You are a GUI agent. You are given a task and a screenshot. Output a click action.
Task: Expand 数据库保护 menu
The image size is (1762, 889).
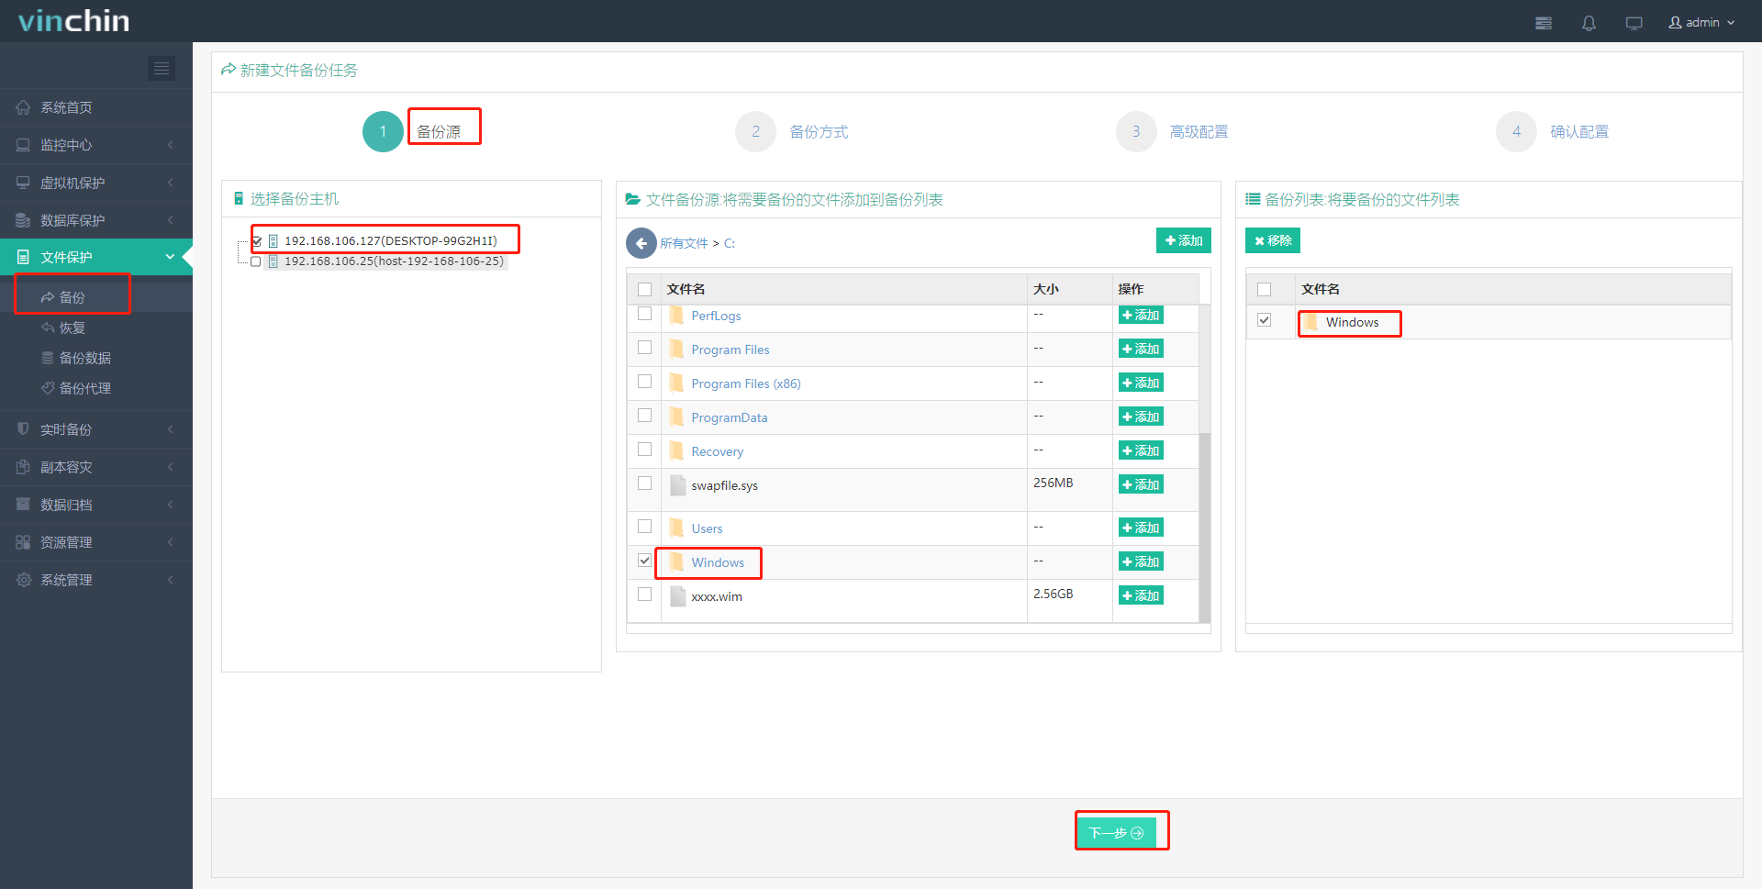[x=96, y=220]
